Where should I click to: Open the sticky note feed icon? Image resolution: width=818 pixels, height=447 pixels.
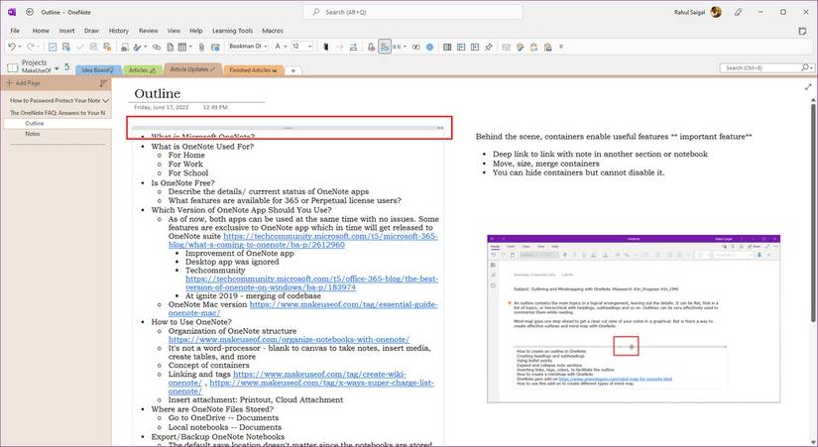click(x=802, y=32)
